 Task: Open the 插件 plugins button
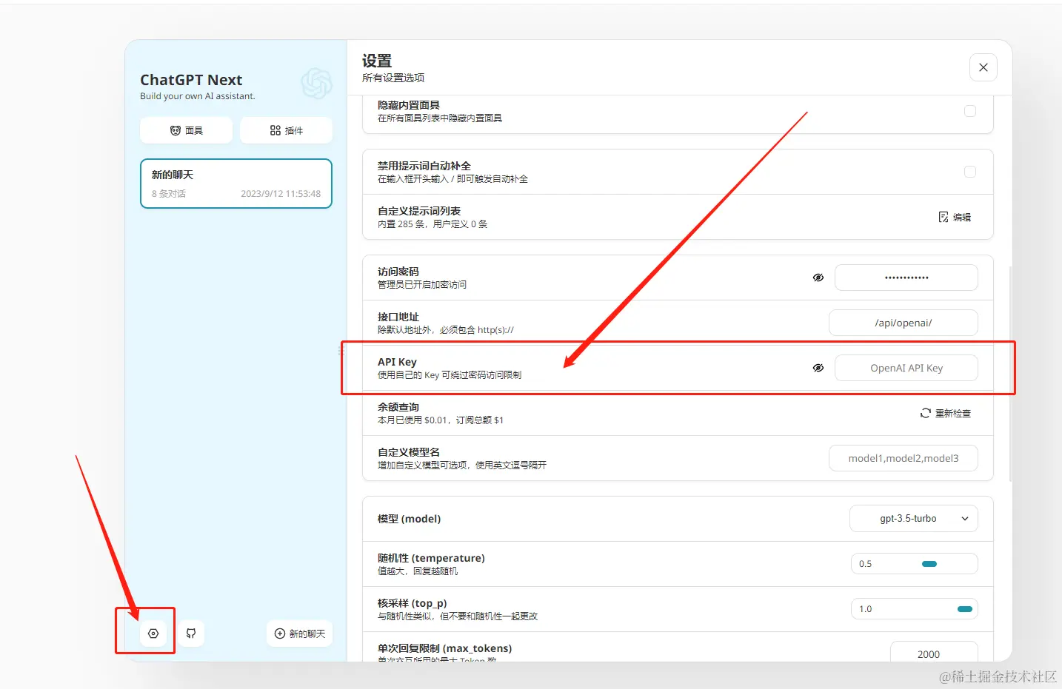pos(286,130)
